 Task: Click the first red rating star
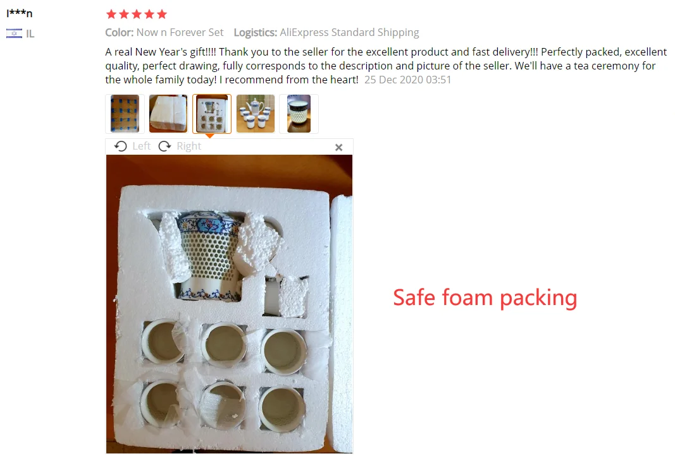(x=111, y=15)
